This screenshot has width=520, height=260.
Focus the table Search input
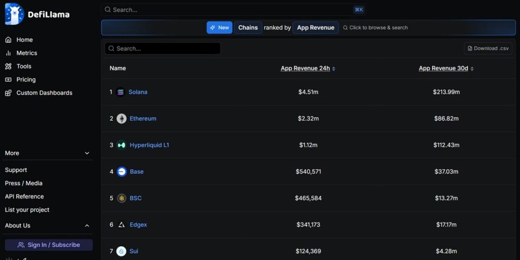162,48
